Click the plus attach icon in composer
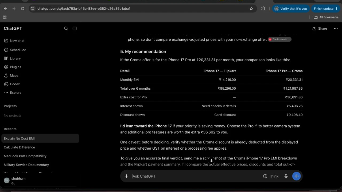Screen dimensions: 342x192 (x=126, y=176)
